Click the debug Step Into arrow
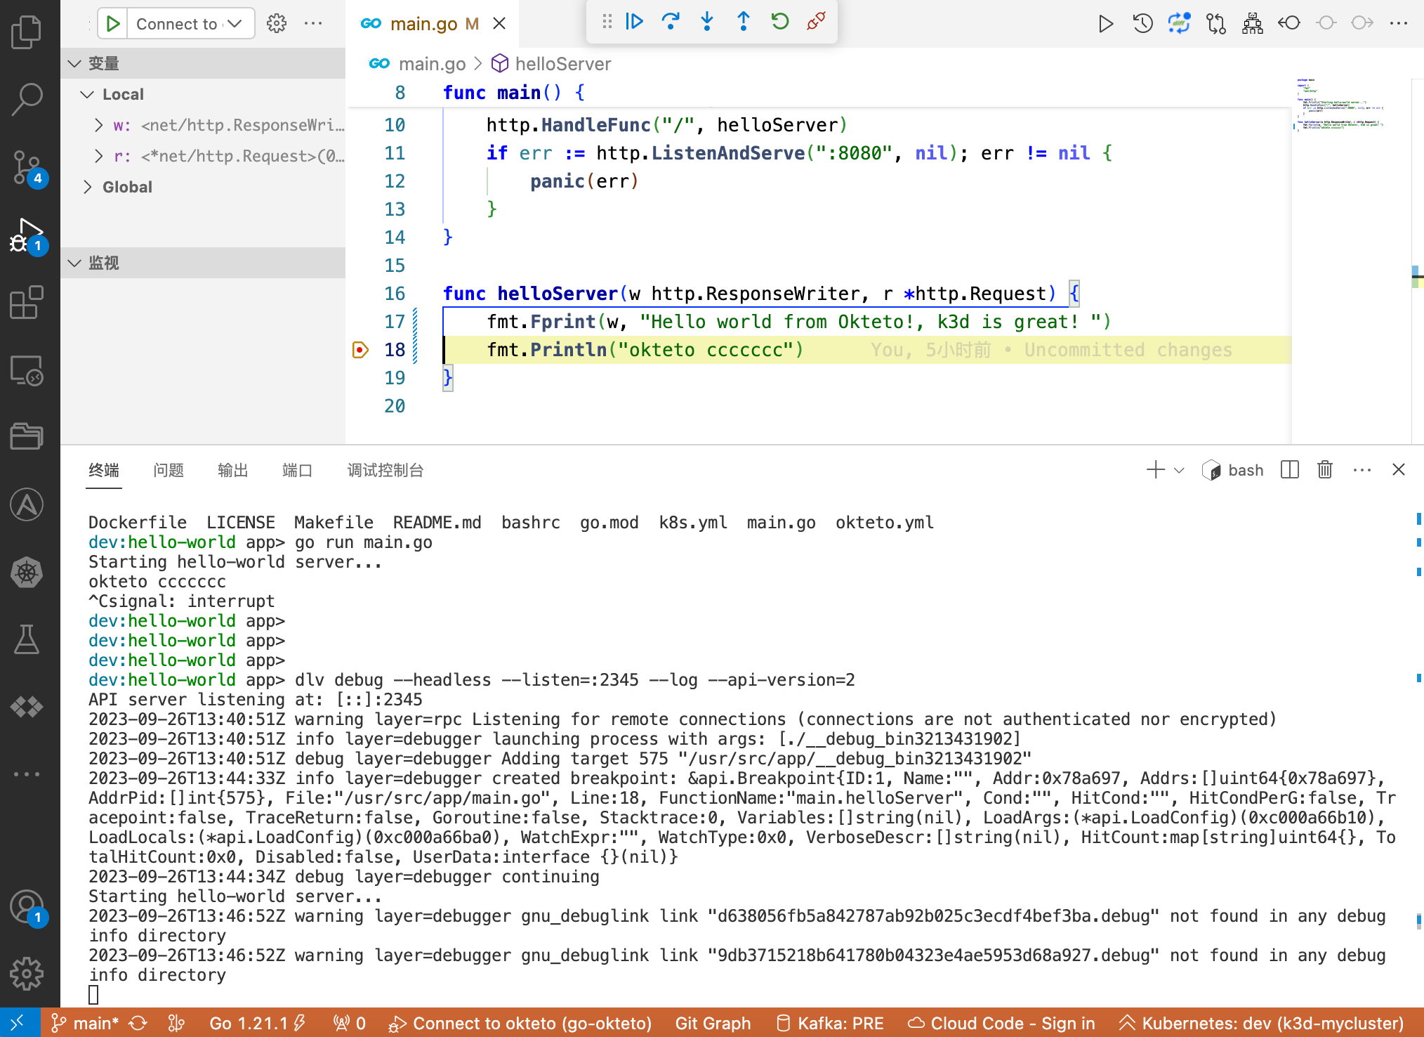 coord(707,22)
